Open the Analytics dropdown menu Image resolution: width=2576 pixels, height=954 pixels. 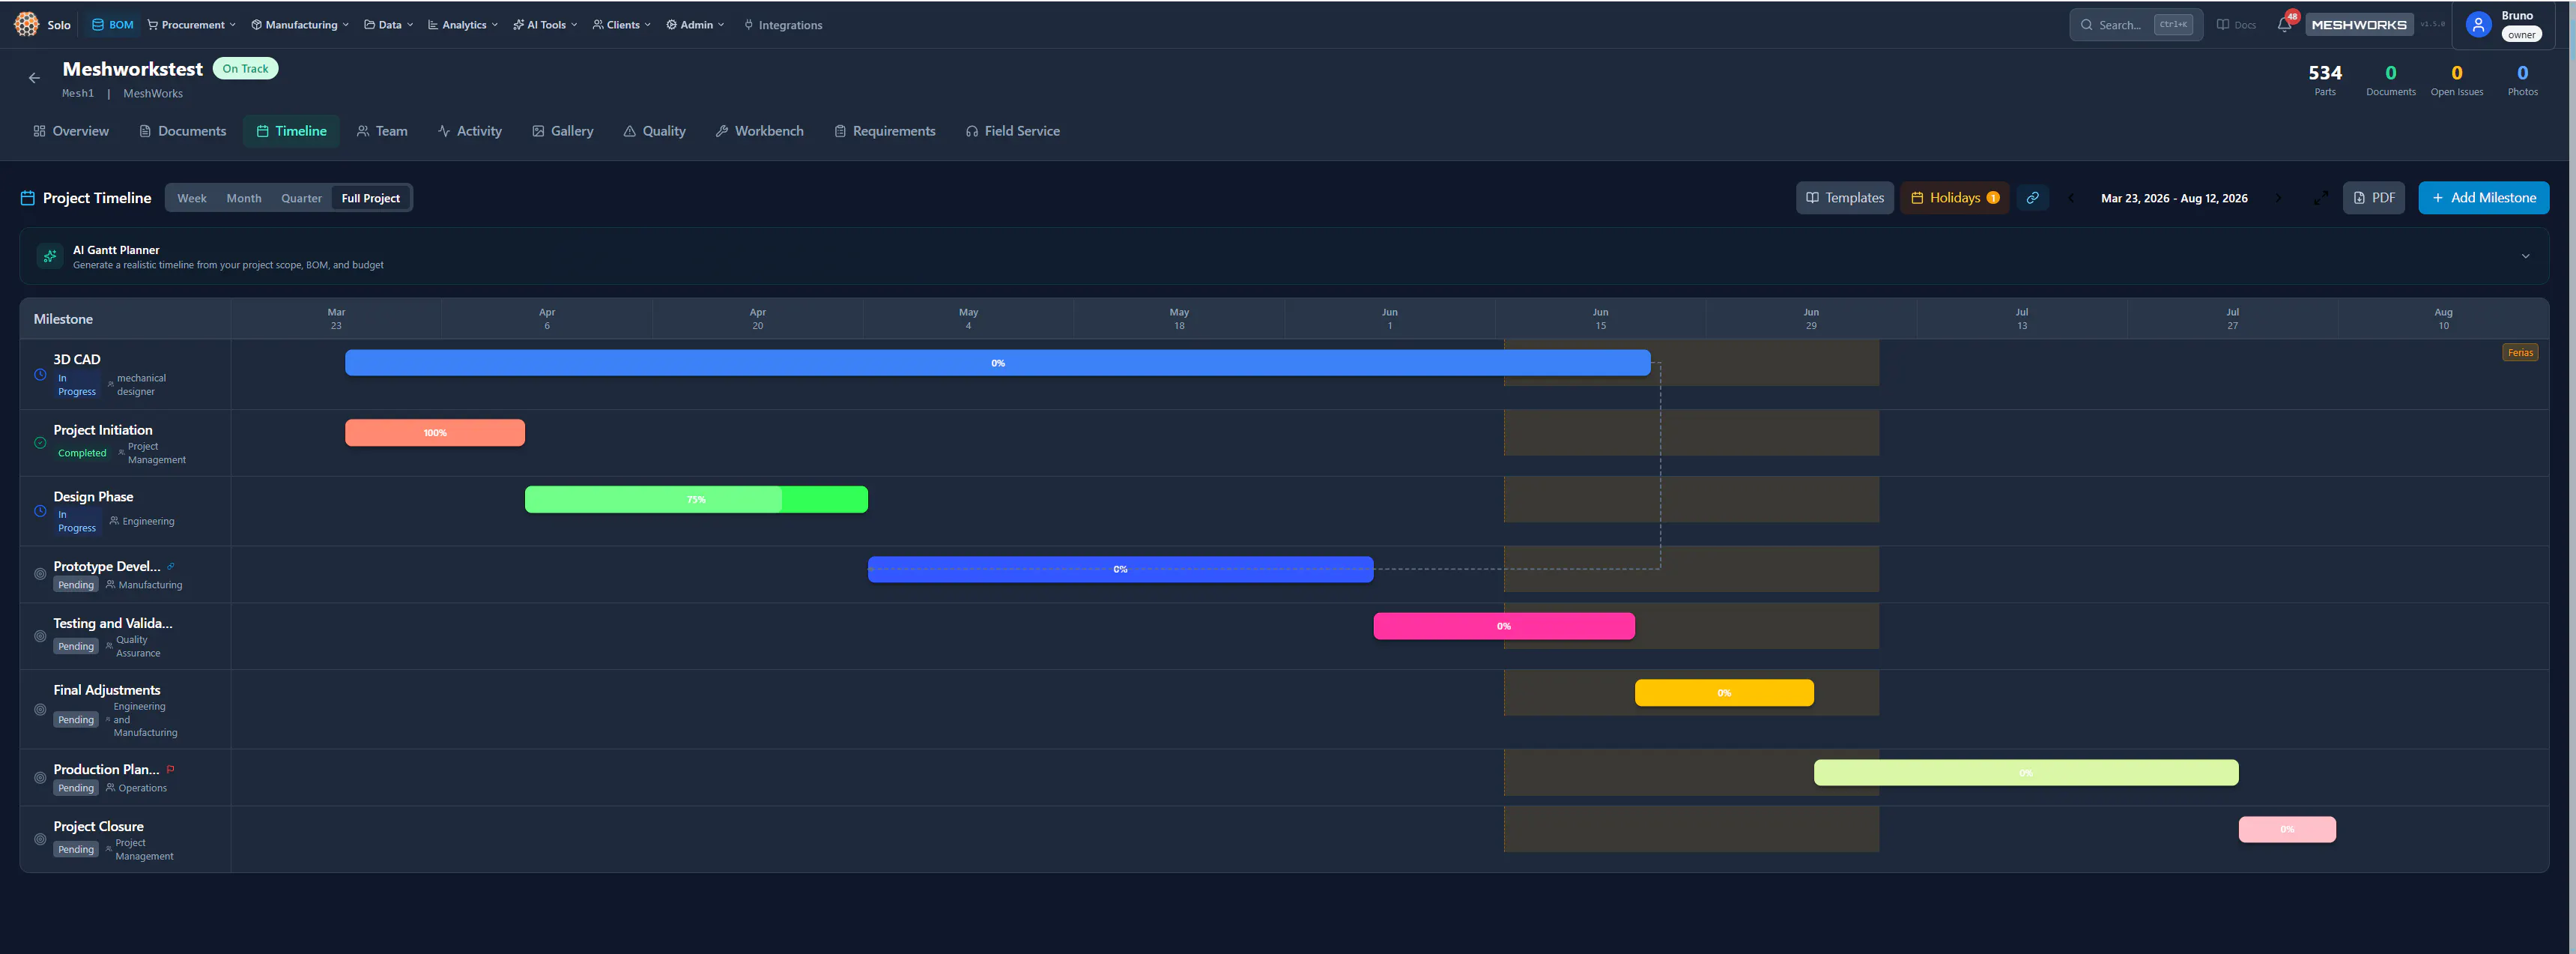pos(463,25)
